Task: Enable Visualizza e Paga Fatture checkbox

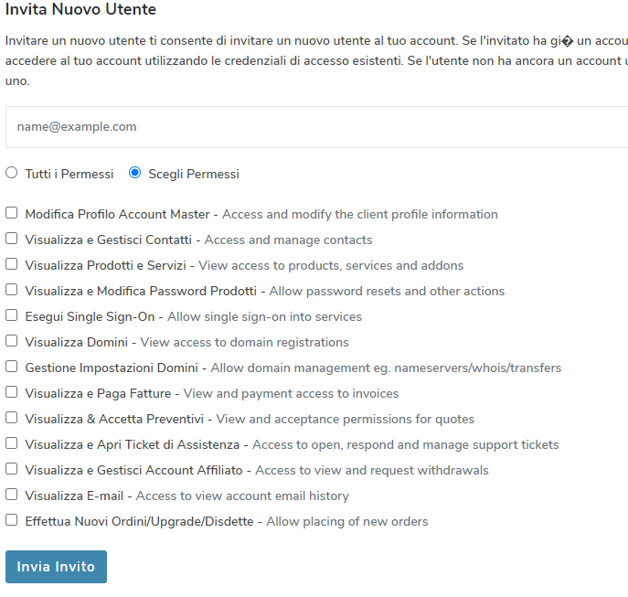Action: coord(12,392)
